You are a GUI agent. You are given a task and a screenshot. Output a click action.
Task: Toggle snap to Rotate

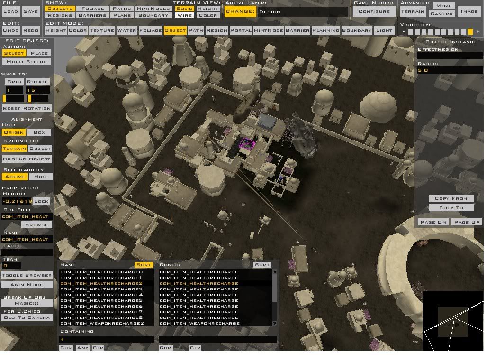click(37, 81)
